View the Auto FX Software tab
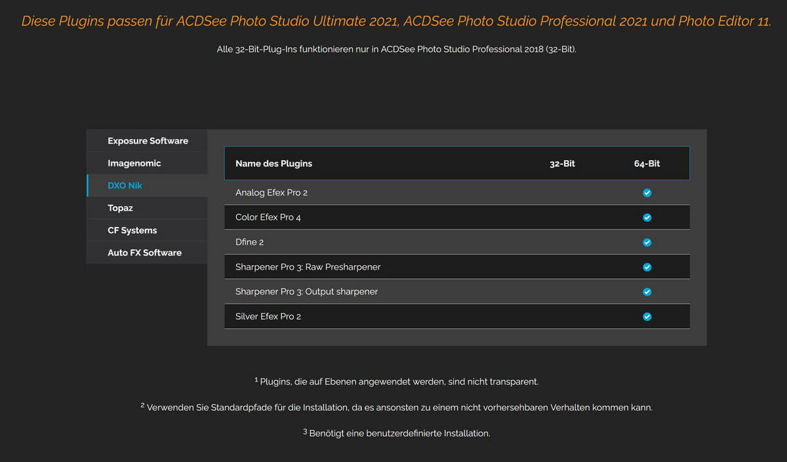This screenshot has width=787, height=462. [x=148, y=253]
